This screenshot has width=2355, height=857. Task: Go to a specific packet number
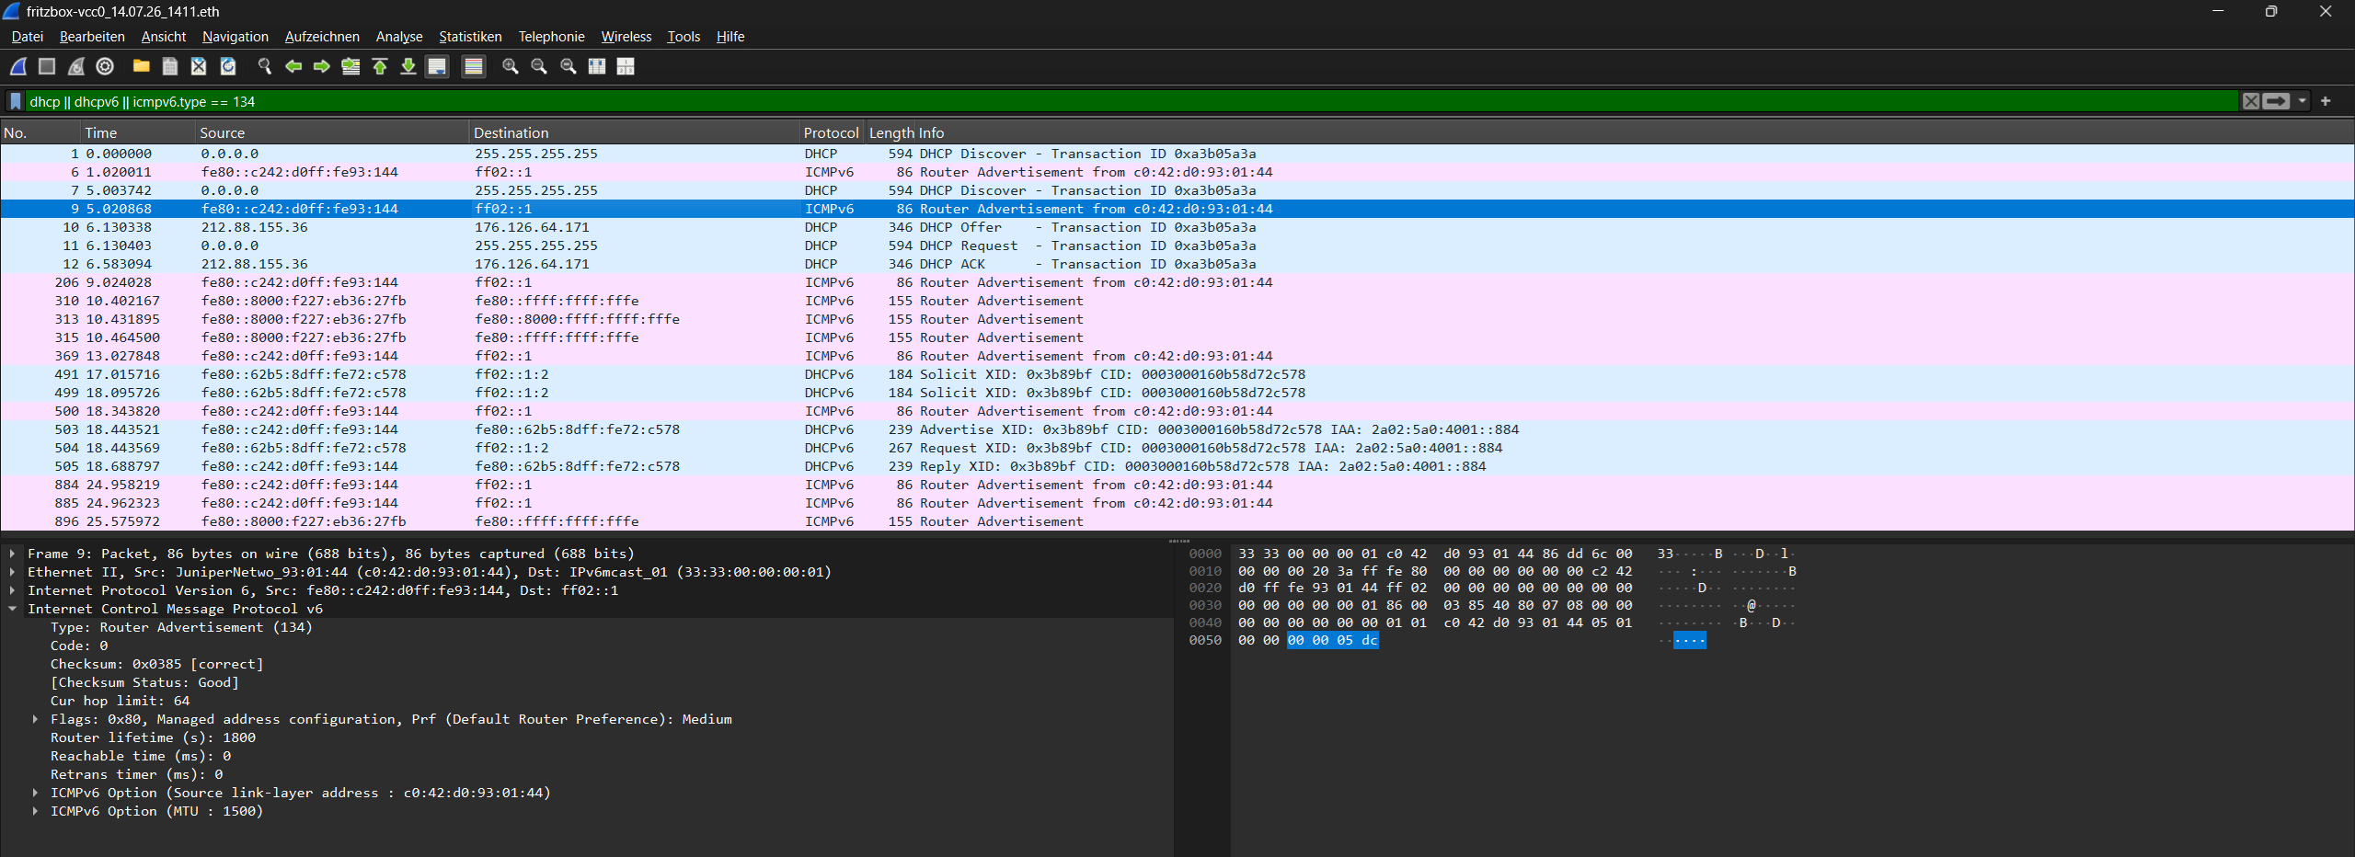350,66
